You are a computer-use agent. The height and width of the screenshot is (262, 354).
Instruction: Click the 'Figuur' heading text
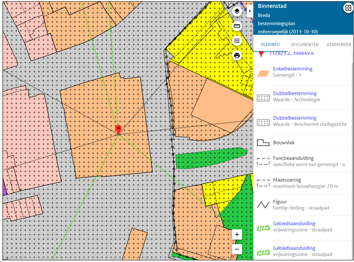pos(280,202)
